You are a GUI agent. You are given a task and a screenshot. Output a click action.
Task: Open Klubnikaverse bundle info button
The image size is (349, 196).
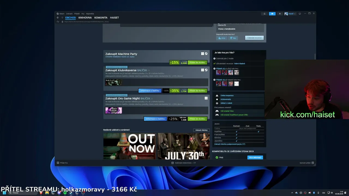pyautogui.click(x=150, y=91)
